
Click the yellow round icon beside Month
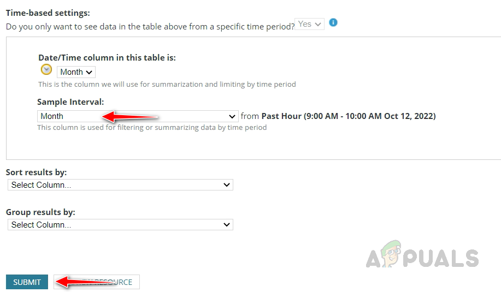(47, 70)
